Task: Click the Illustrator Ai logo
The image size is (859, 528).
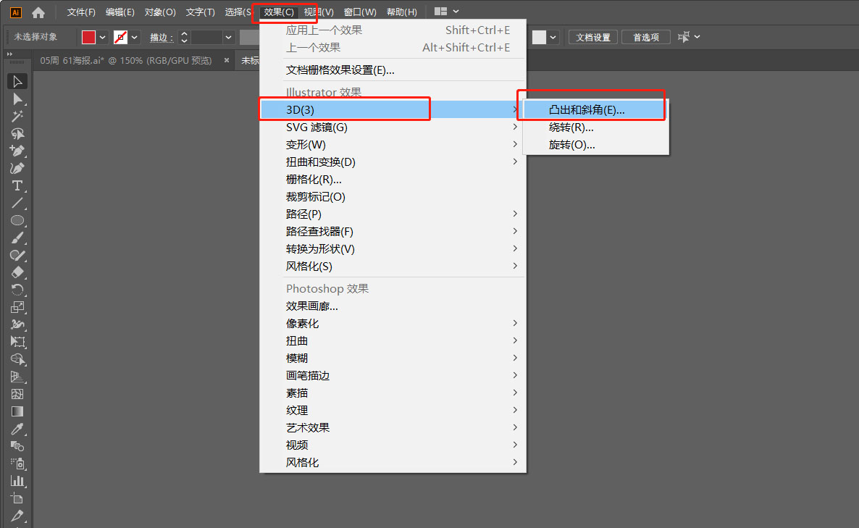Action: [x=16, y=12]
